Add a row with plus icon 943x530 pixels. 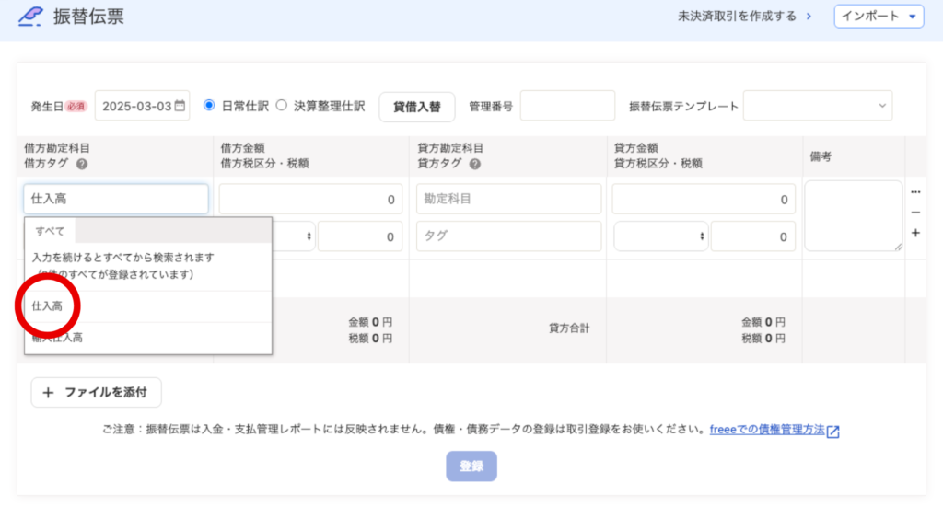915,233
